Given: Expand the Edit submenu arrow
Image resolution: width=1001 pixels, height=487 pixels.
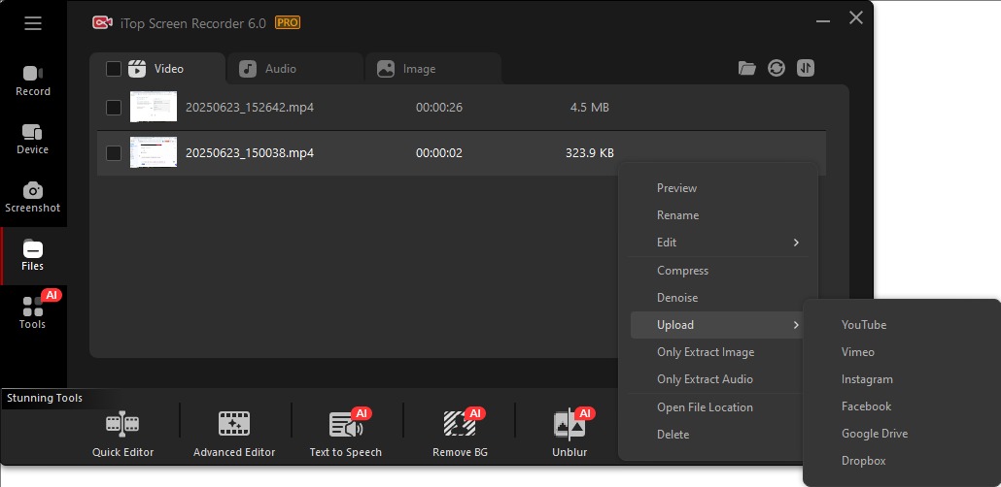Looking at the screenshot, I should (x=796, y=243).
